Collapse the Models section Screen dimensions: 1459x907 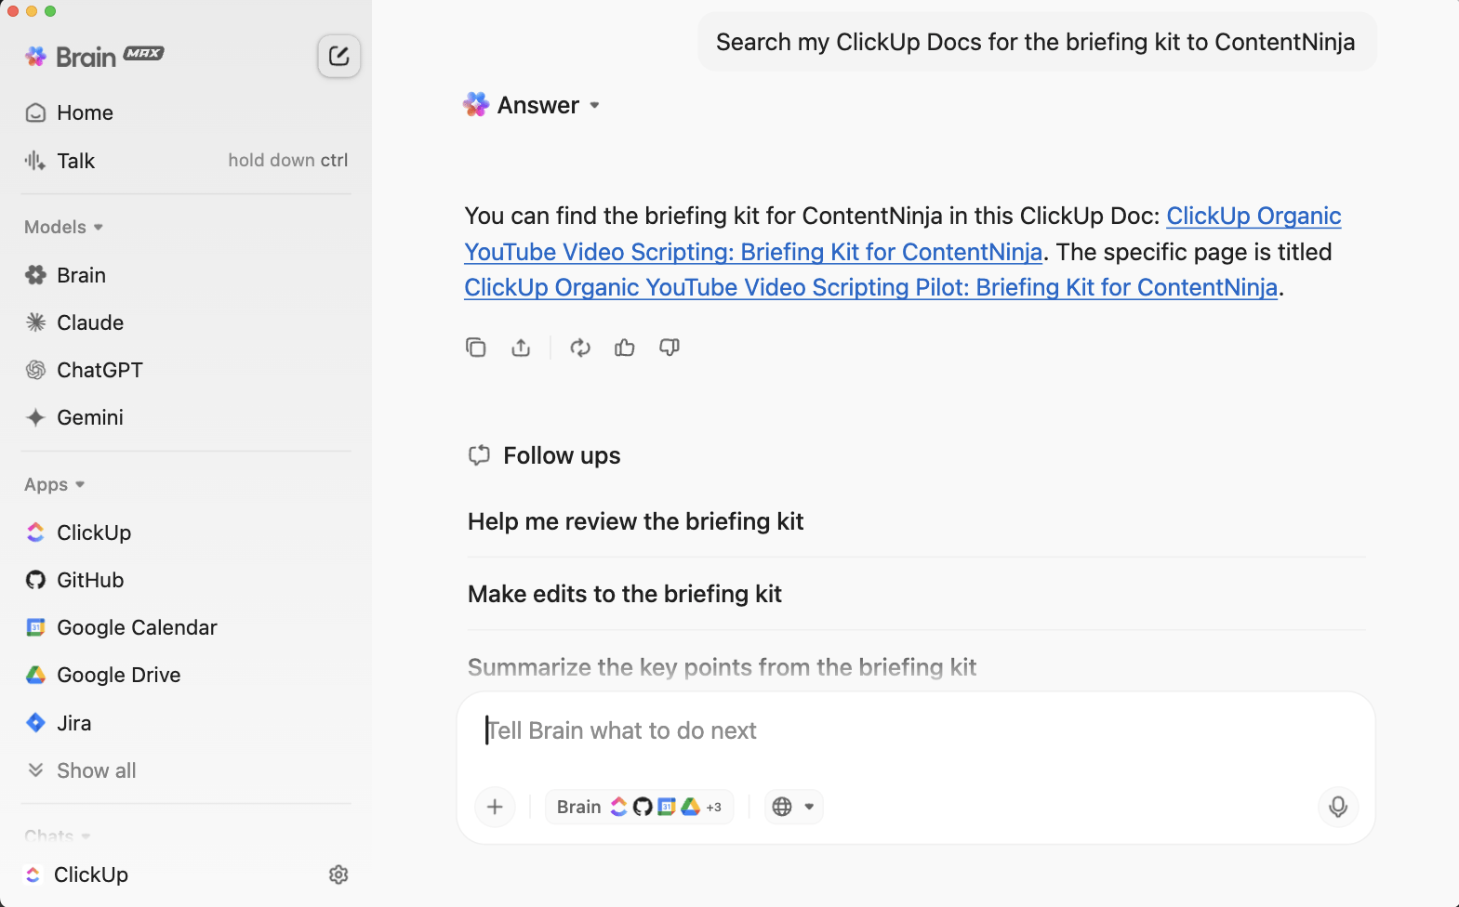[x=63, y=228]
